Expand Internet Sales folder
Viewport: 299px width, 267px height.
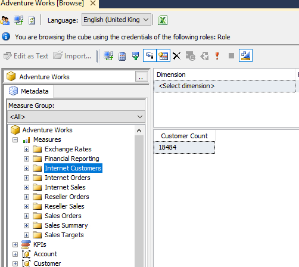tap(26, 187)
